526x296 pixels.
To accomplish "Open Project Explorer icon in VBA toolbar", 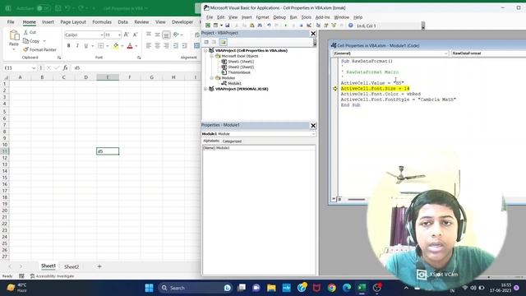I will pyautogui.click(x=318, y=25).
